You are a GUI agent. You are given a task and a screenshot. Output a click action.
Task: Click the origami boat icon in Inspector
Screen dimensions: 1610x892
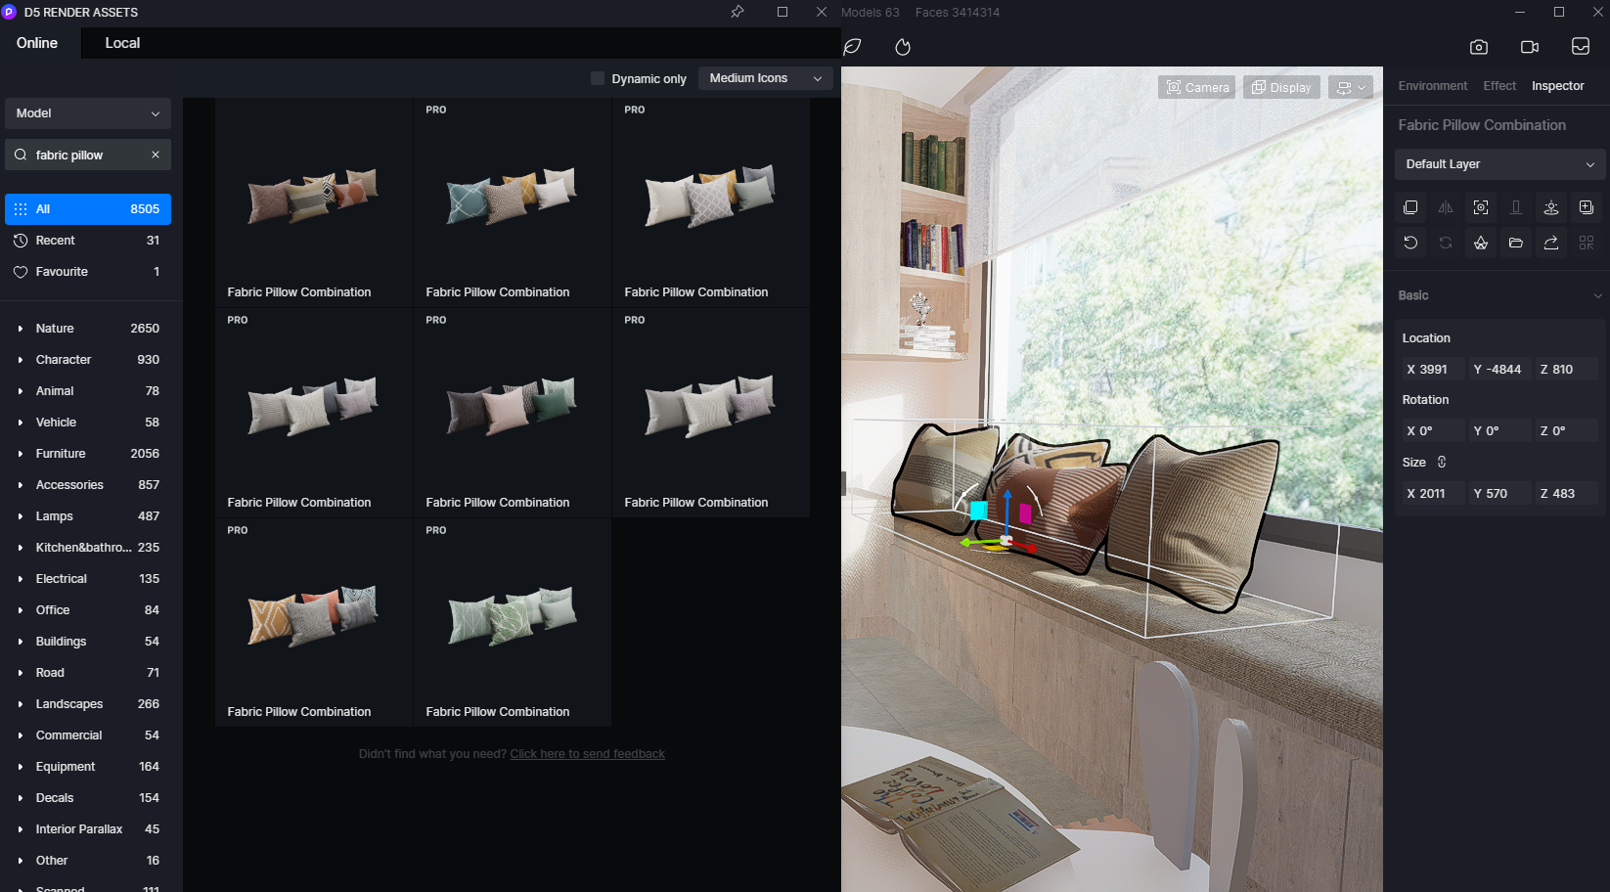click(x=1481, y=243)
